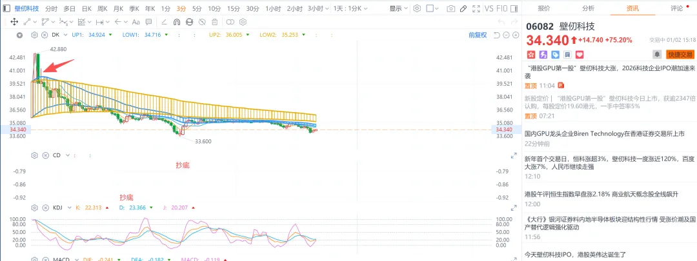Remove the CD indicator
This screenshot has height=261, width=697.
(45, 155)
